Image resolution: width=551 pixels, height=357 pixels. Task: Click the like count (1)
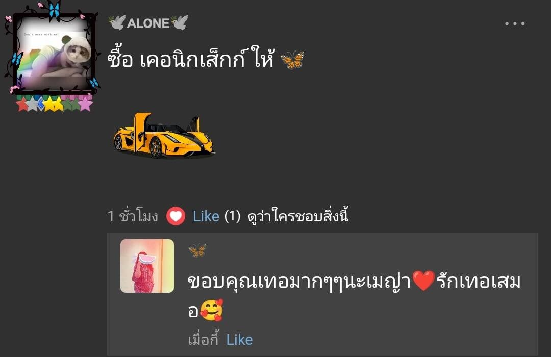pos(232,216)
